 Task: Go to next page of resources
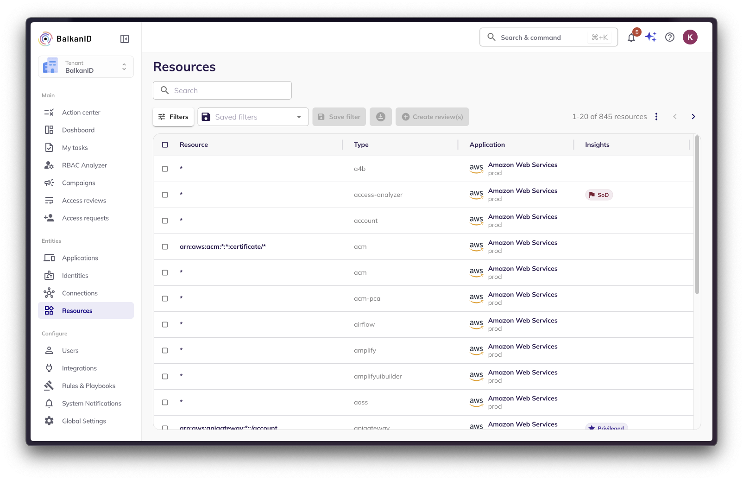[x=693, y=117]
